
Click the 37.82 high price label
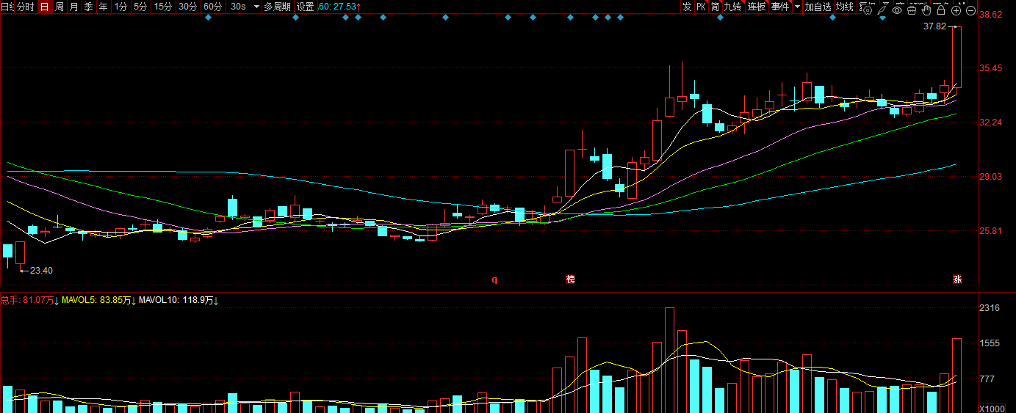tap(934, 26)
